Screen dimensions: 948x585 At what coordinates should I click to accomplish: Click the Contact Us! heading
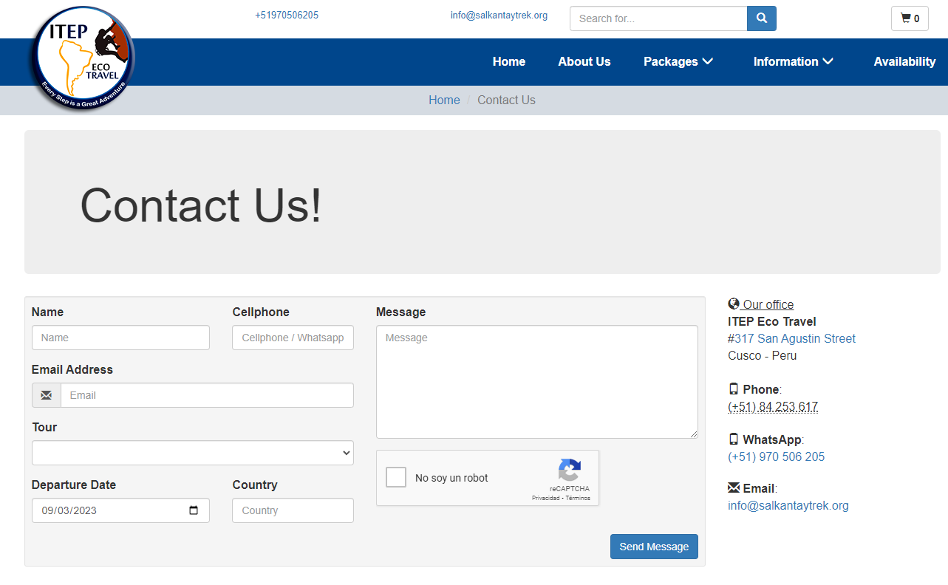click(x=201, y=205)
